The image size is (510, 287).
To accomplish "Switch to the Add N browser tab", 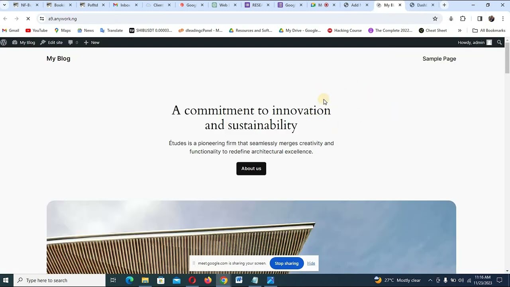I will tap(356, 5).
